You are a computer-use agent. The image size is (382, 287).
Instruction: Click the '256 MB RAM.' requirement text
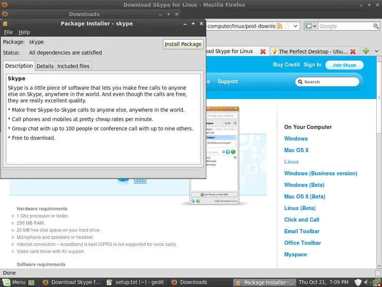pos(31,223)
